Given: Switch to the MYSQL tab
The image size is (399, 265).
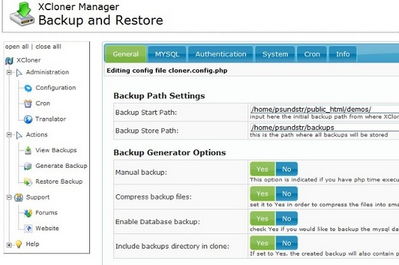Looking at the screenshot, I should click(x=167, y=54).
